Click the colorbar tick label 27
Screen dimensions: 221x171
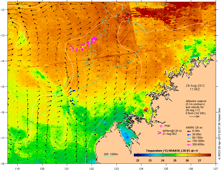coord(199,160)
